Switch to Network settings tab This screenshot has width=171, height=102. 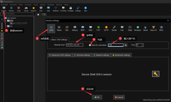101,55
